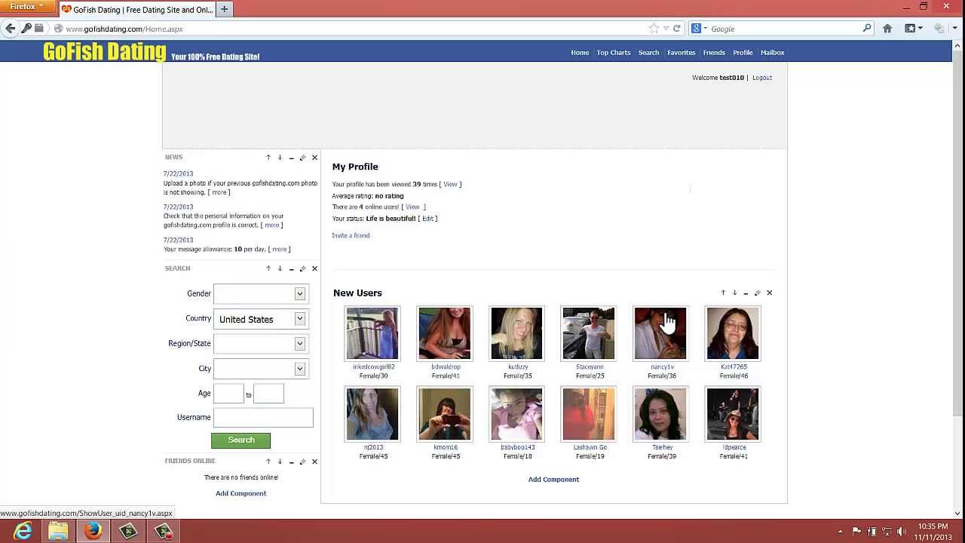The width and height of the screenshot is (965, 543).
Task: Edit the News panel settings
Action: pyautogui.click(x=303, y=158)
